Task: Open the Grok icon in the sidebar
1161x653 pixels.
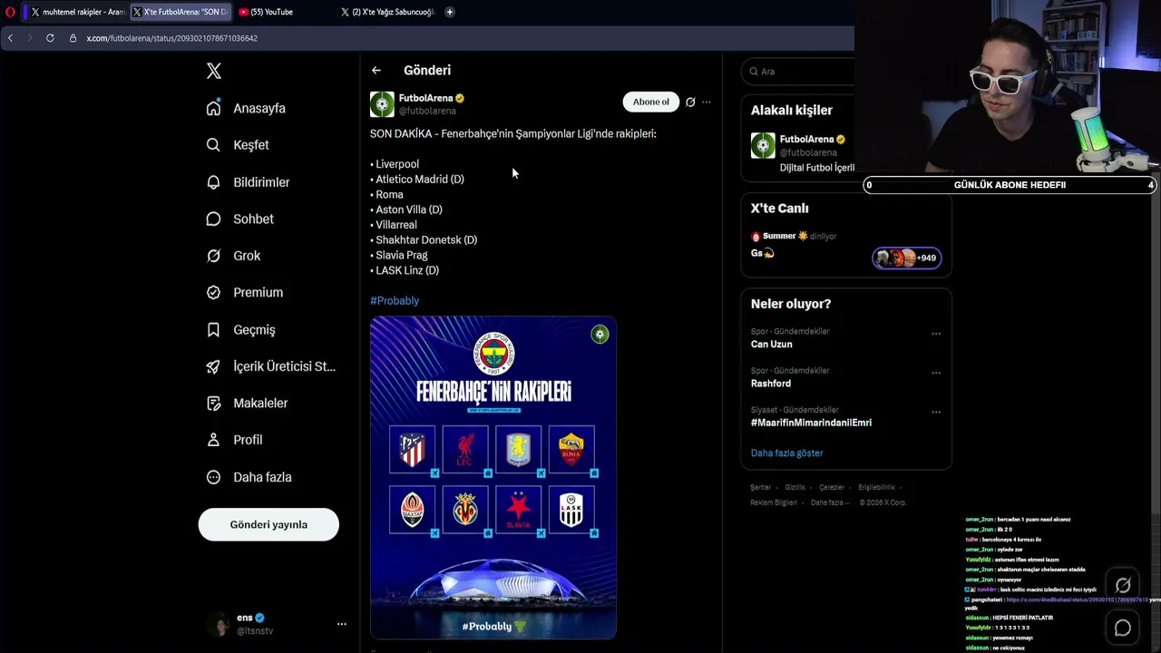Action: coord(213,256)
